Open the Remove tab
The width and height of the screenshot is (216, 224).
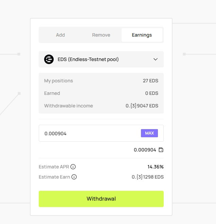point(101,35)
